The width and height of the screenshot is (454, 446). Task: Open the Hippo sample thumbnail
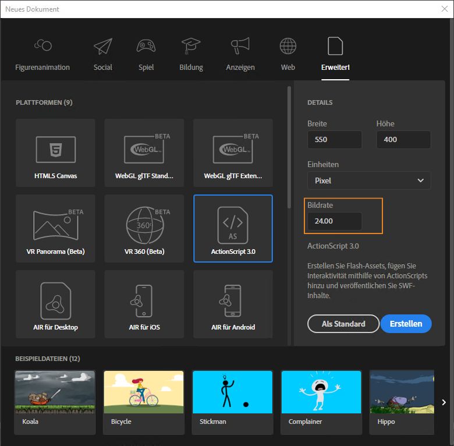[x=402, y=392]
